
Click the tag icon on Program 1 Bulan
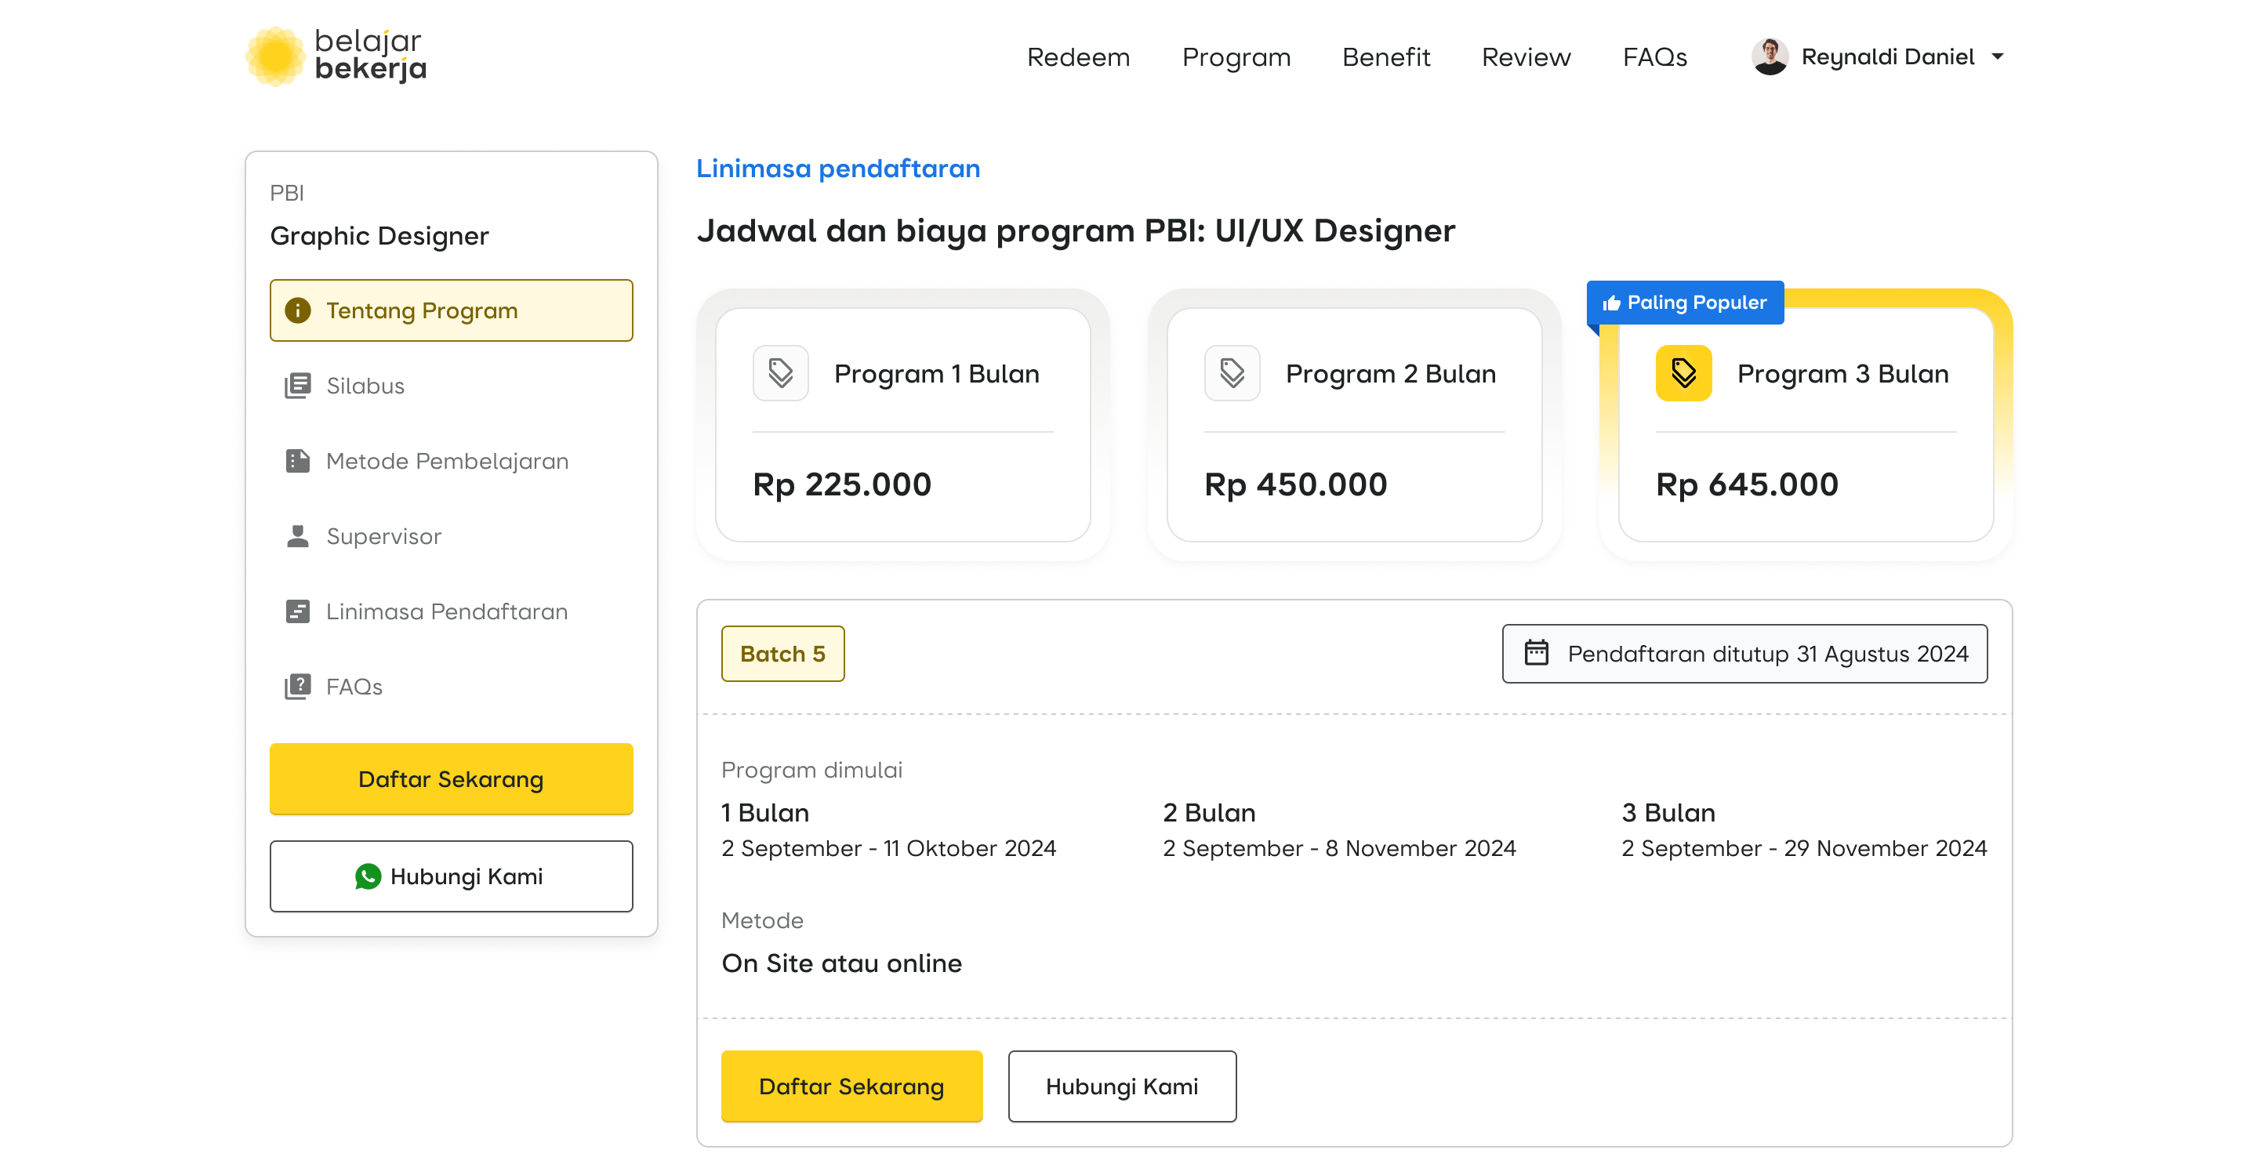[x=780, y=373]
